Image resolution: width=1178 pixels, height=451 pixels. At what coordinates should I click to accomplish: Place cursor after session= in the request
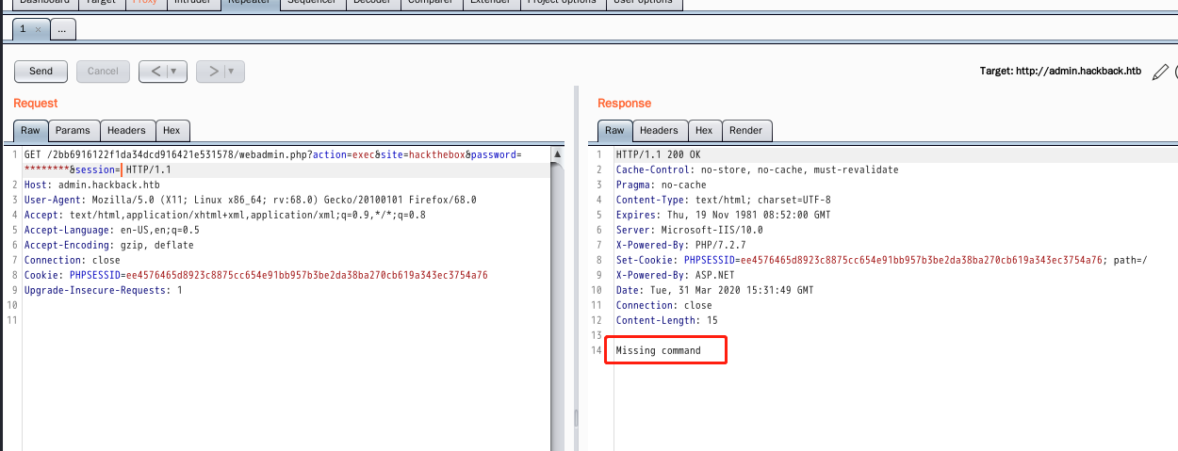click(123, 169)
